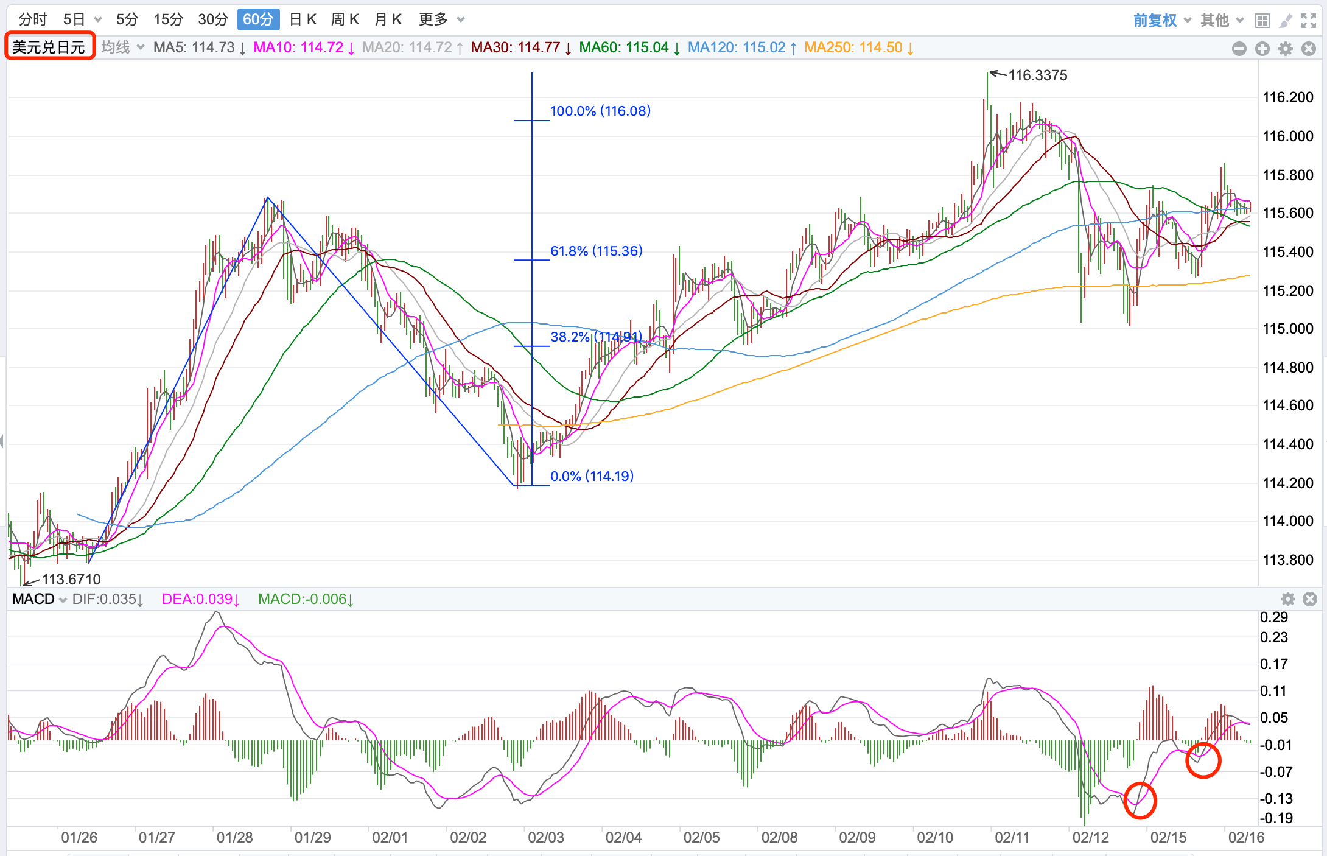Click the 100.0% (116.08) Fibonacci label
The image size is (1327, 856).
pyautogui.click(x=600, y=111)
